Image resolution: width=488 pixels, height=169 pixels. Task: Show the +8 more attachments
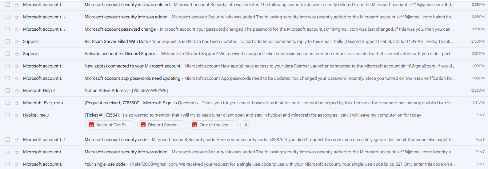[x=245, y=125]
